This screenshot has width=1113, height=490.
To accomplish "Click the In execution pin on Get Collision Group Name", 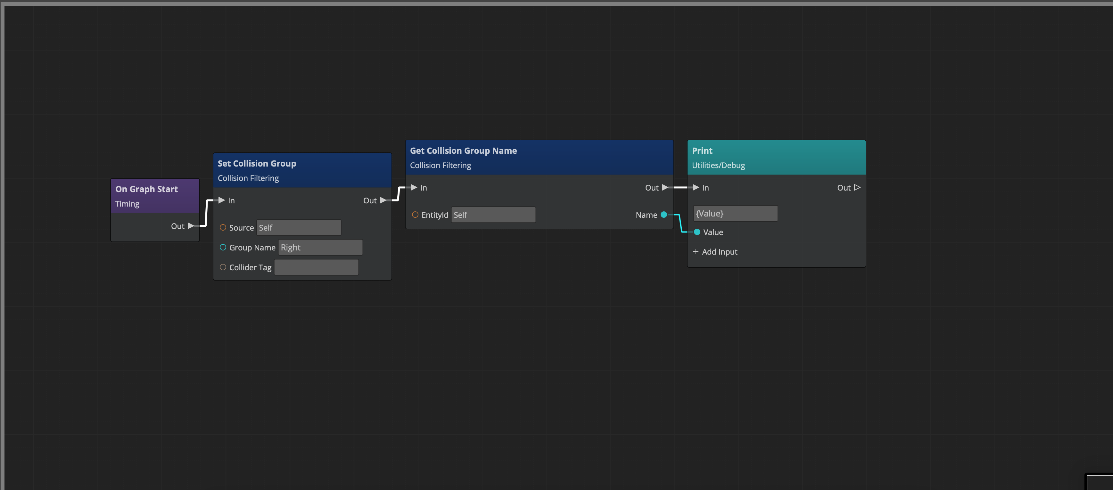I will tap(413, 187).
